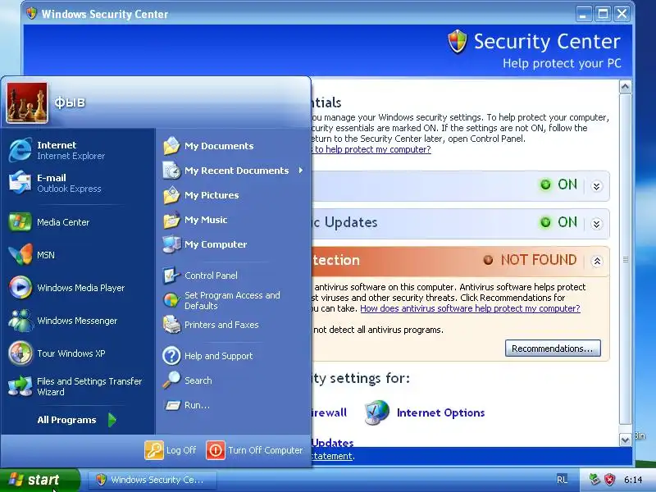656x492 pixels.
Task: Collapse the NOT FOUND protection section chevron
Action: coord(597,262)
